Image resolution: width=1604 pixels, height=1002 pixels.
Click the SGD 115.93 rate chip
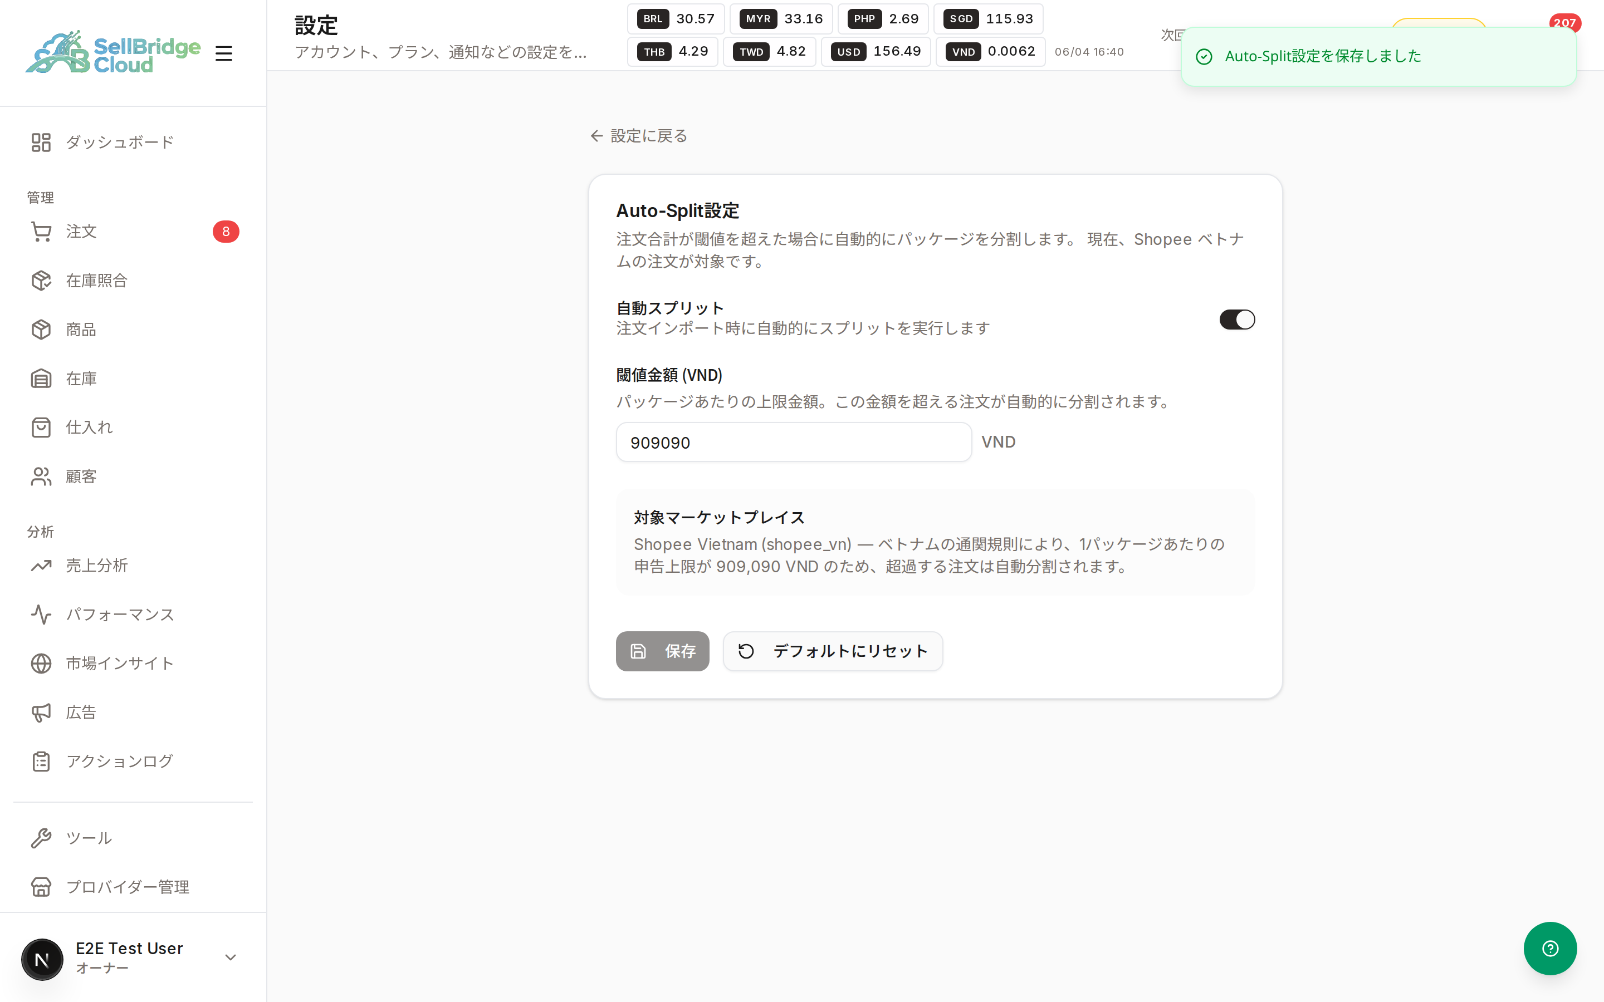click(x=988, y=18)
